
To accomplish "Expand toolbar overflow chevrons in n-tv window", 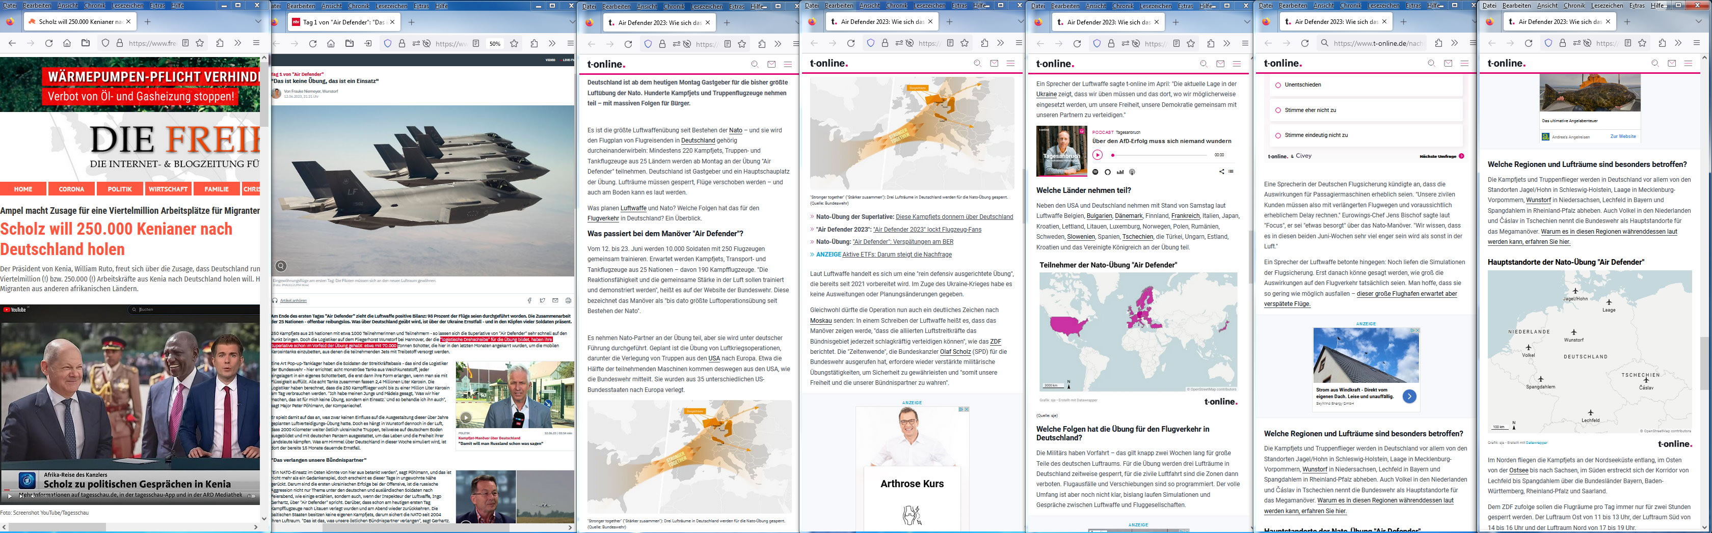I will 552,44.
